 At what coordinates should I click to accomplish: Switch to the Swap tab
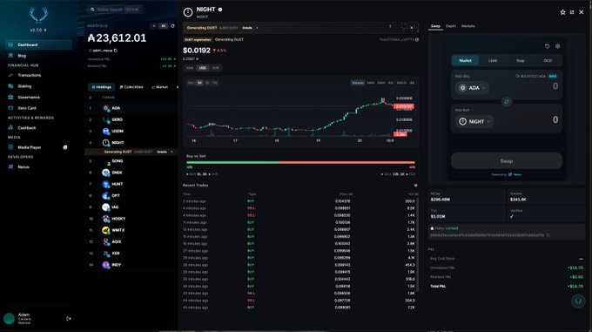click(435, 26)
